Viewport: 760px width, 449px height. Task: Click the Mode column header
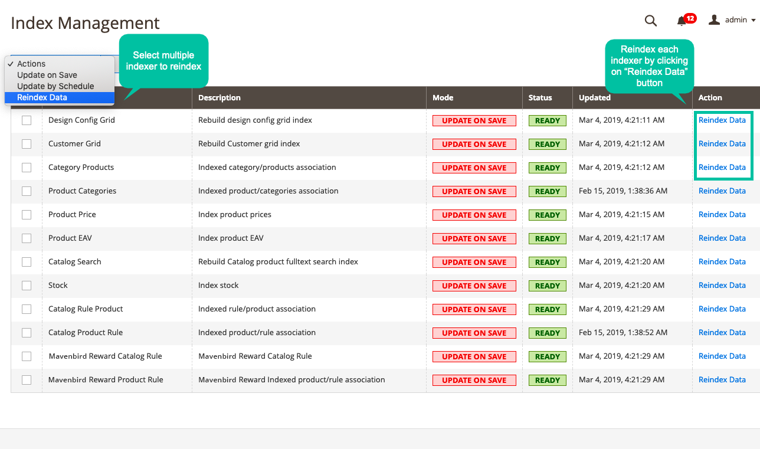tap(443, 97)
